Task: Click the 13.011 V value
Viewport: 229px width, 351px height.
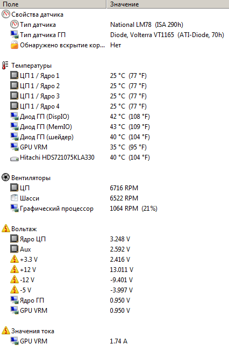Action: click(x=121, y=270)
